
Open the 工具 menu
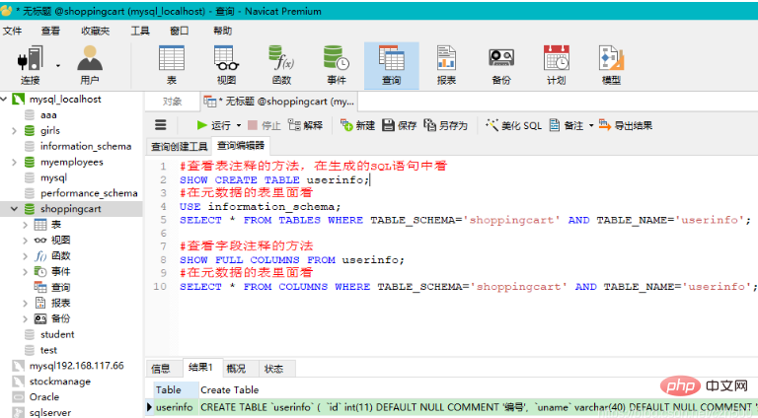(140, 31)
